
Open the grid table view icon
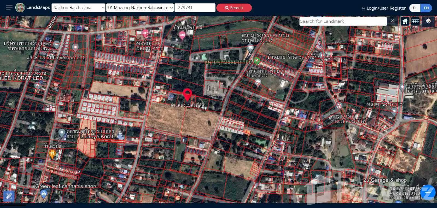click(415, 21)
